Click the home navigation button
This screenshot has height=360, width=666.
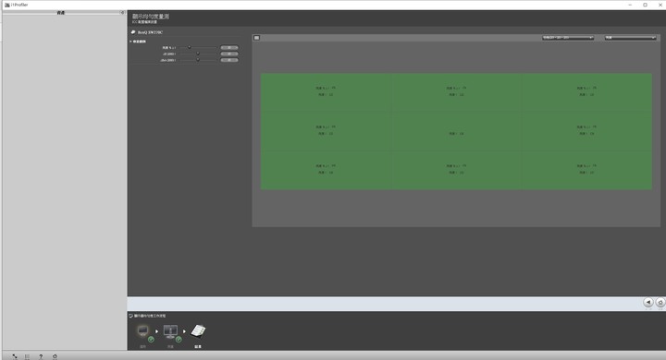click(x=660, y=302)
